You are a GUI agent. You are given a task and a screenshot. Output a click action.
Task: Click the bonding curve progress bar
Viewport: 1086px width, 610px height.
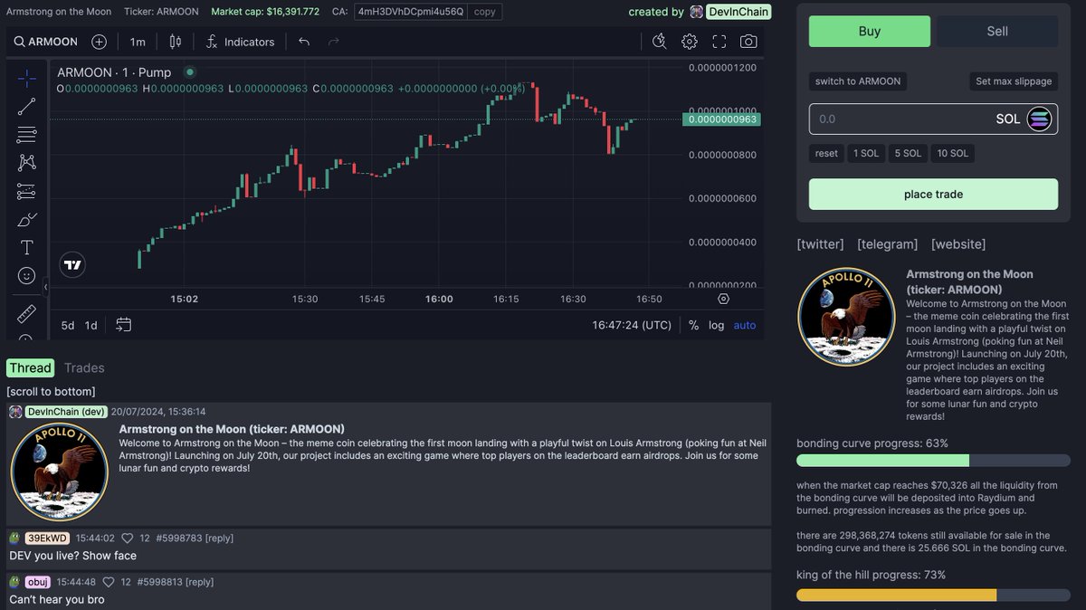(933, 461)
